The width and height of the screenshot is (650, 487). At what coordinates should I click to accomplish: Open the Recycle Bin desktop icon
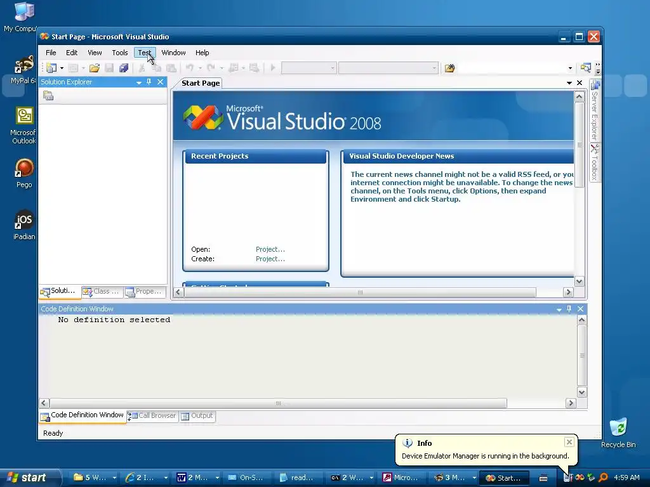pos(618,432)
